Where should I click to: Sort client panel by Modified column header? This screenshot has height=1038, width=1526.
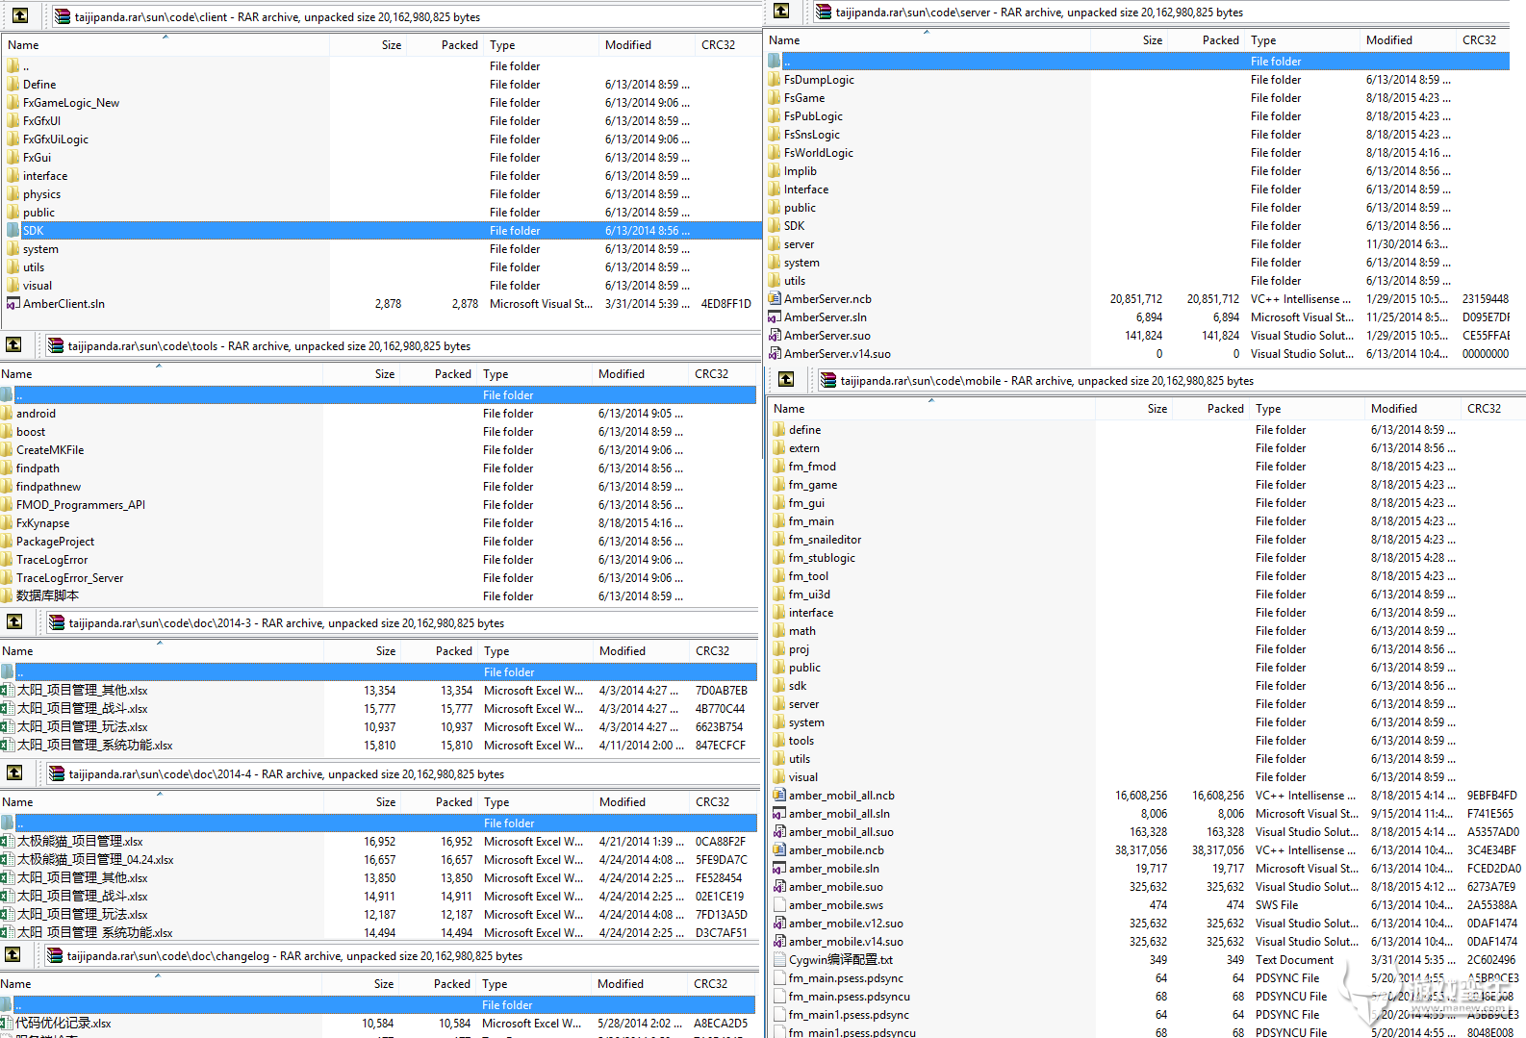[x=627, y=45]
